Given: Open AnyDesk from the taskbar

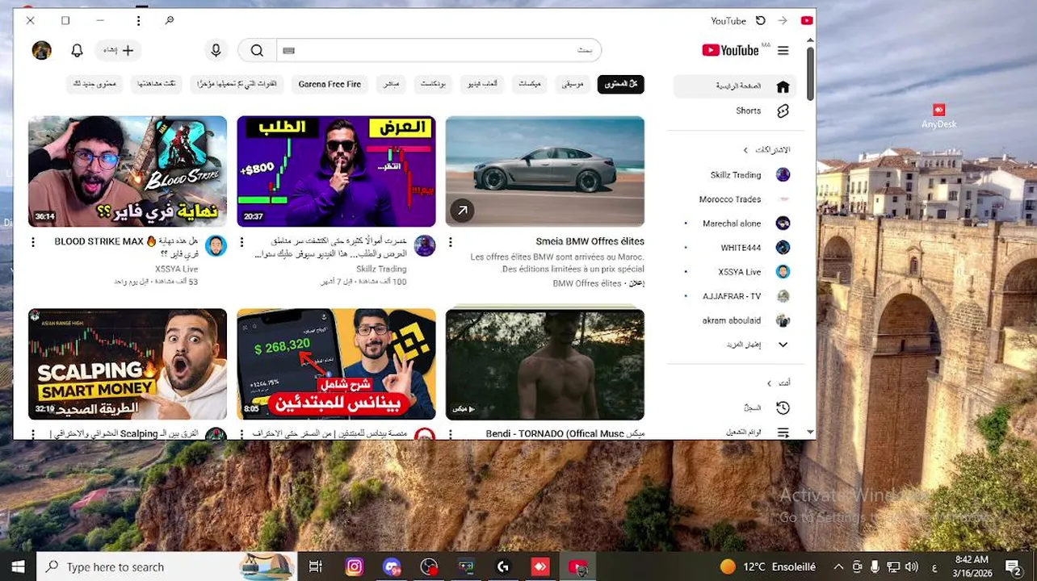Looking at the screenshot, I should [x=540, y=567].
